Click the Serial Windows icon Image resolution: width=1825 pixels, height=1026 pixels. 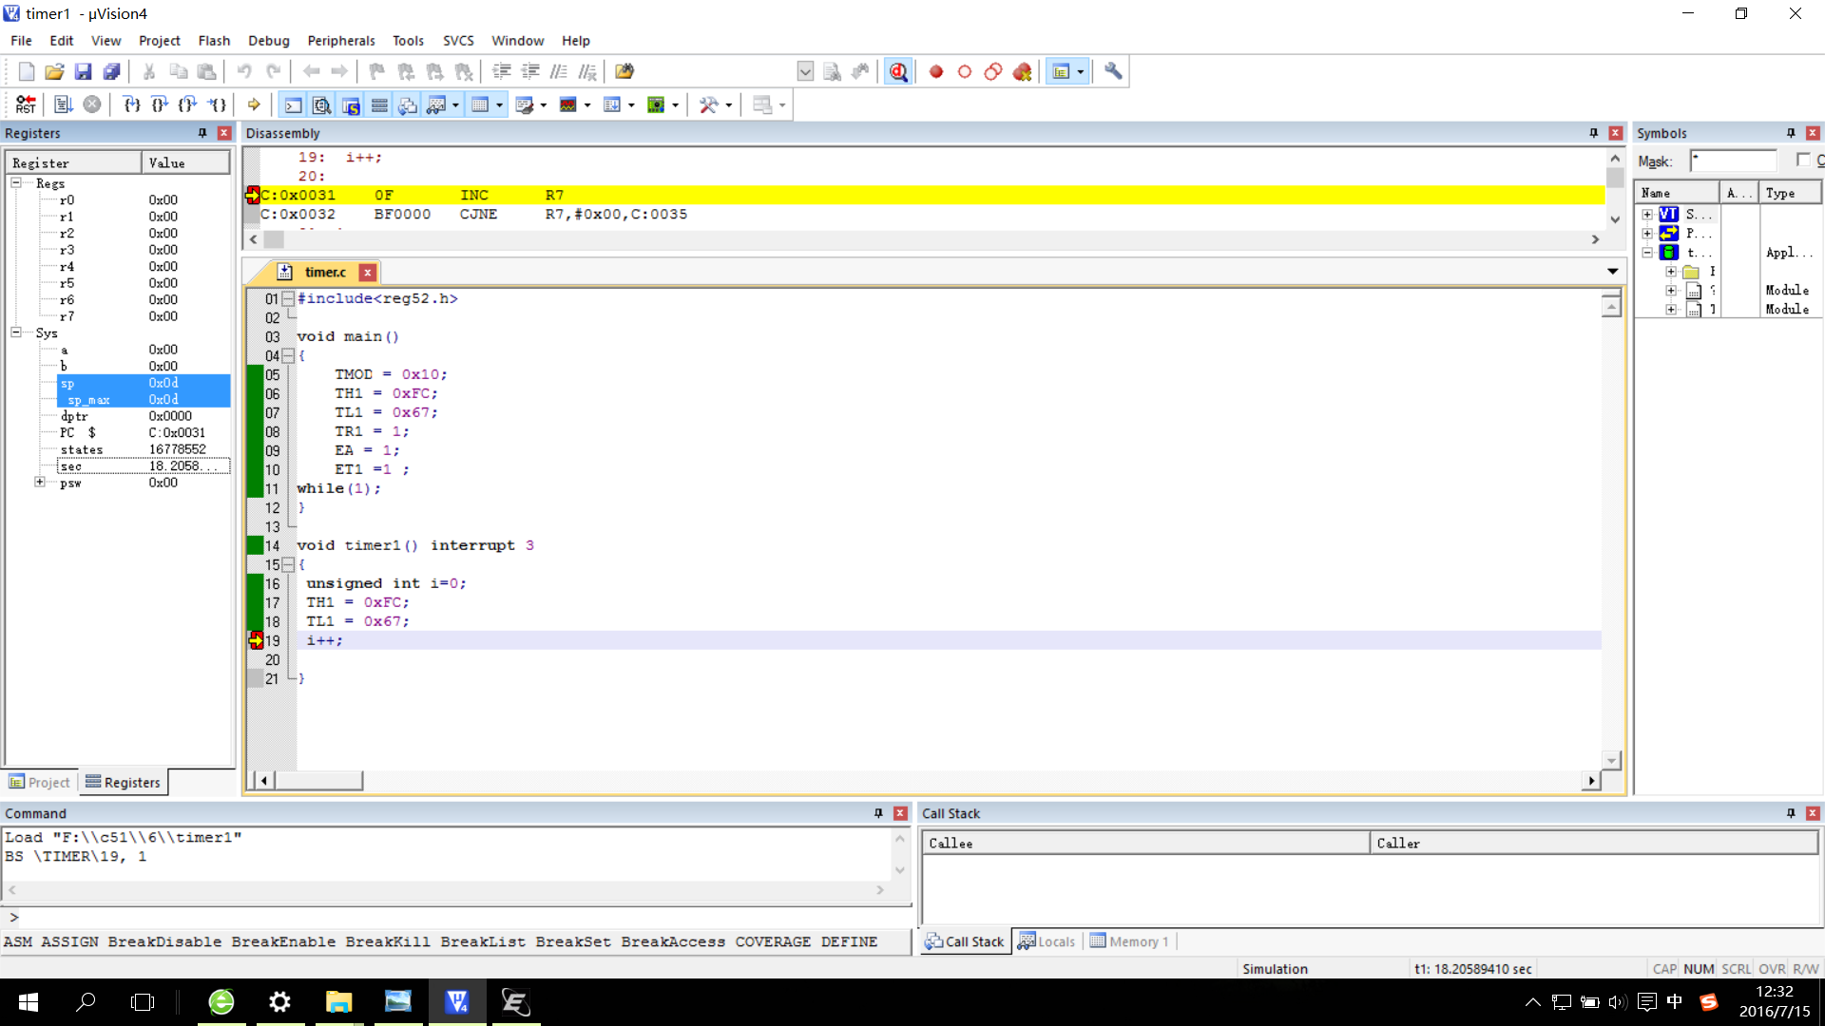click(525, 104)
